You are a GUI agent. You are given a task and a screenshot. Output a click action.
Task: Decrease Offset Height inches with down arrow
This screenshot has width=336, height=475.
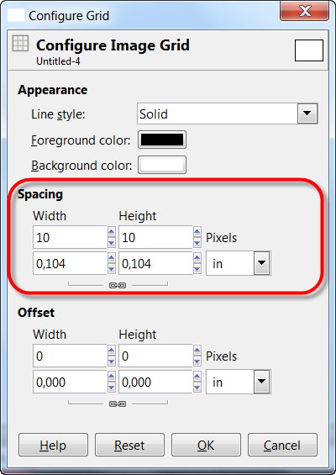pos(197,388)
